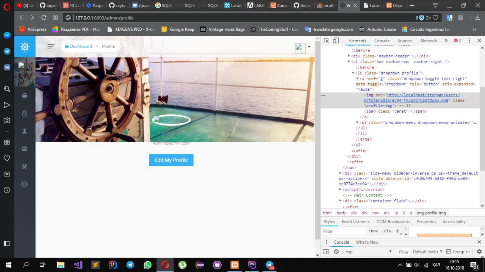This screenshot has width=485, height=272.
Task: Open console settings gear
Action: coord(479,252)
